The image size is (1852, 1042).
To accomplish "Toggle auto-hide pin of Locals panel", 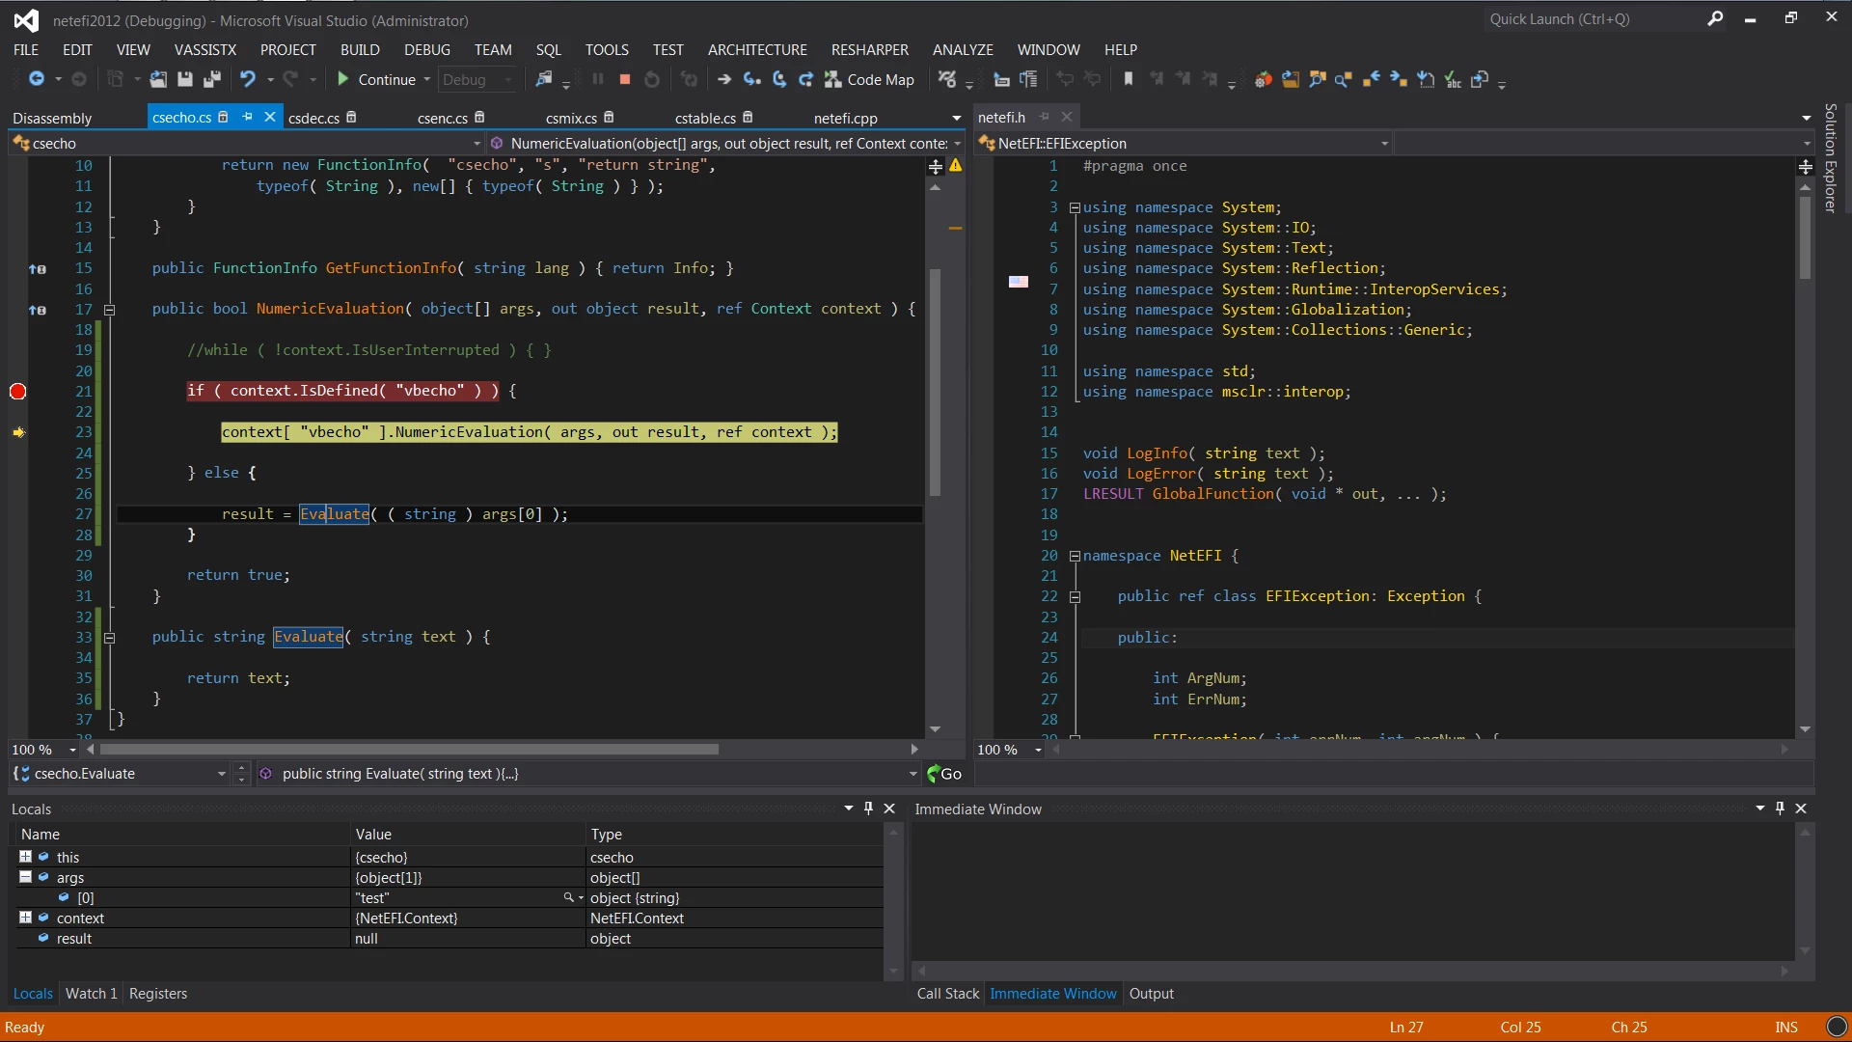I will (x=868, y=809).
